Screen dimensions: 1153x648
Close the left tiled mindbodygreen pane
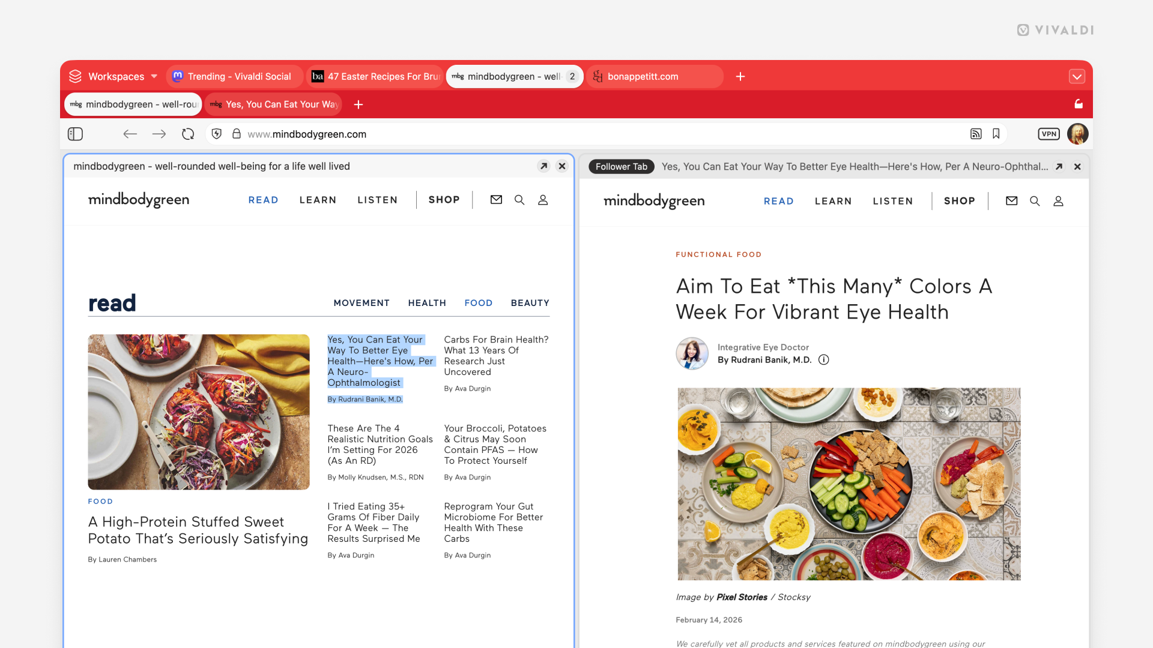coord(562,166)
